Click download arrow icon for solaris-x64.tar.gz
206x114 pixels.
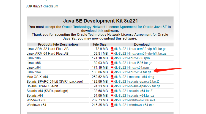(112, 96)
